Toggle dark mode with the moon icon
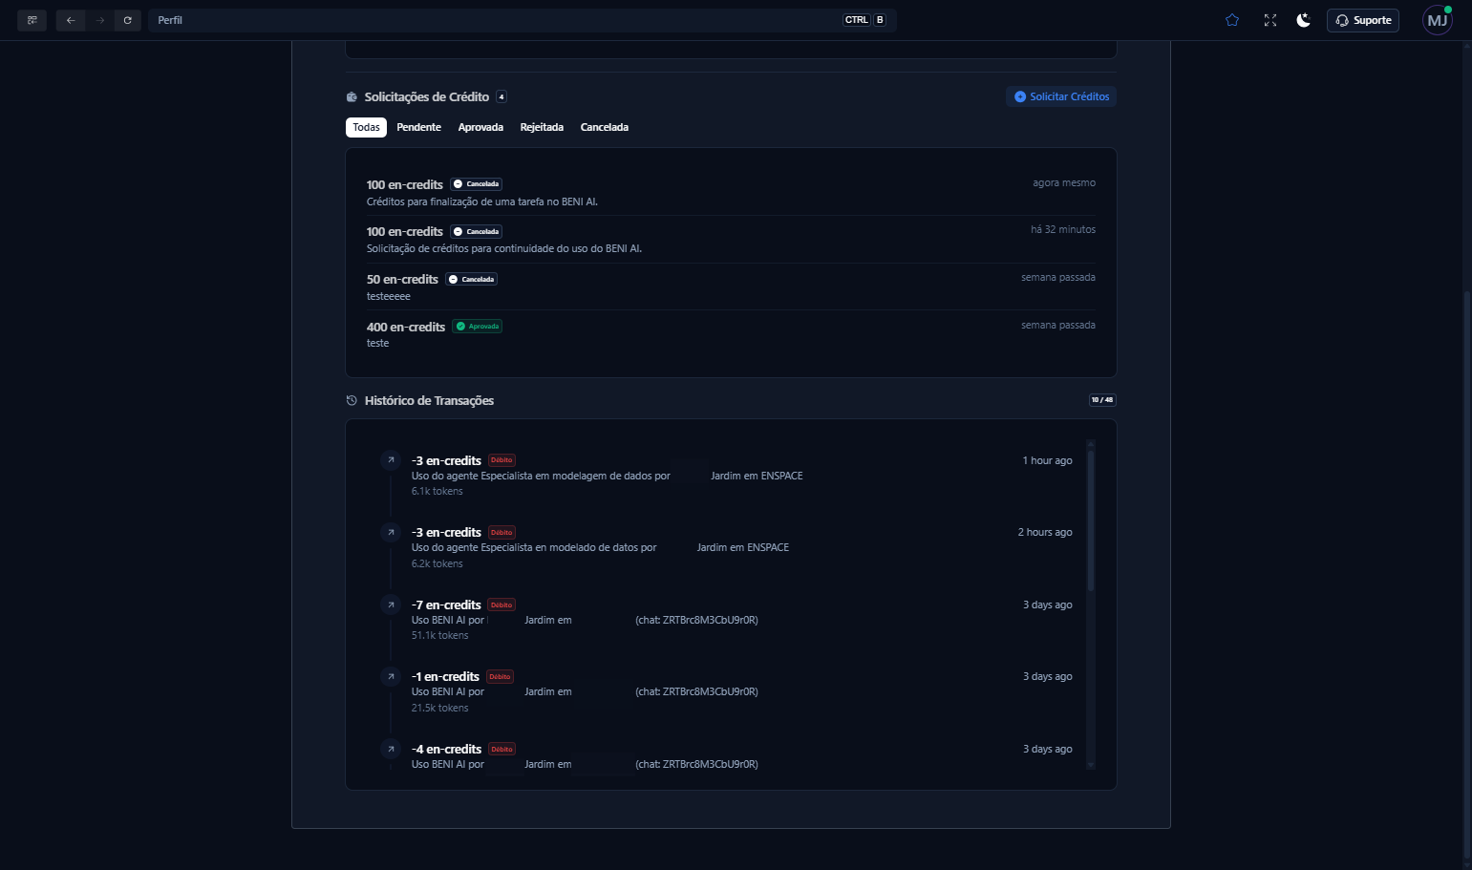This screenshot has width=1472, height=870. (1303, 20)
